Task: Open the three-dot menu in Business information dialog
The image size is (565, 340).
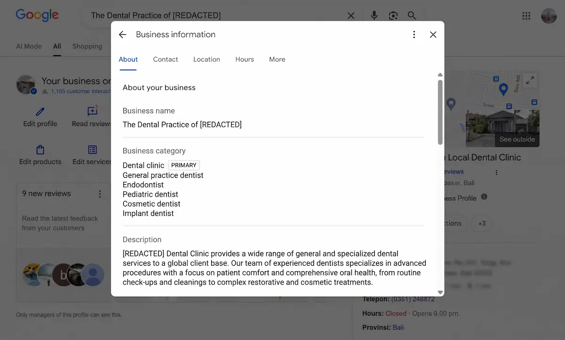Action: tap(414, 34)
